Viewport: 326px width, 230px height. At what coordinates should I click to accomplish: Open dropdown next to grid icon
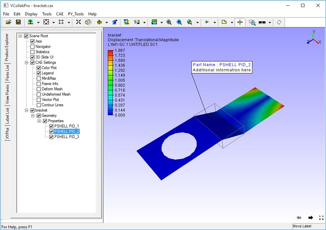[68, 22]
